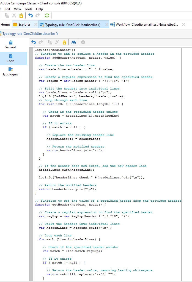This screenshot has width=192, height=282.
Task: Open the Tools menu
Action: click(29, 9)
